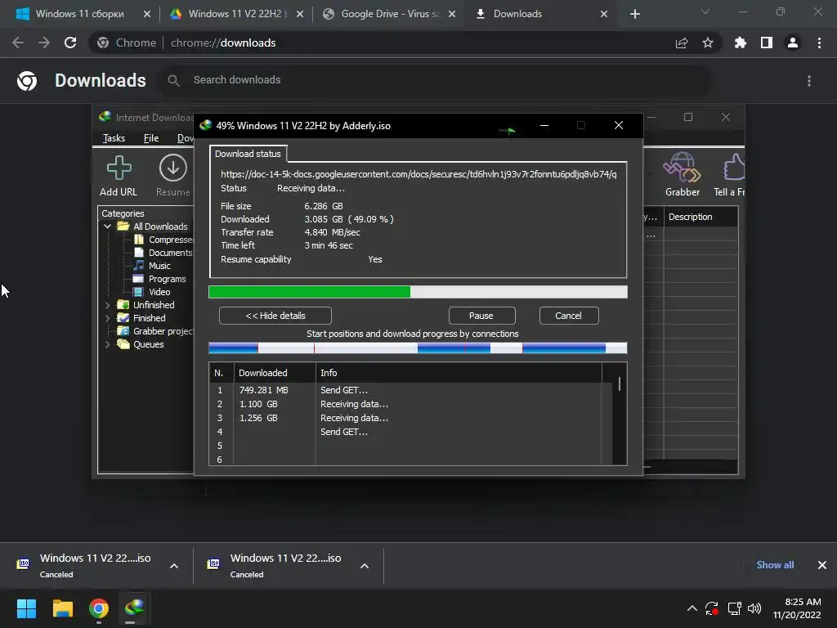Select the All Downloads folder icon
The width and height of the screenshot is (837, 628).
[x=123, y=227]
